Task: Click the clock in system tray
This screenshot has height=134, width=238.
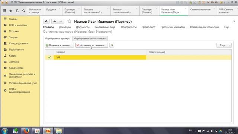Action: (230, 131)
